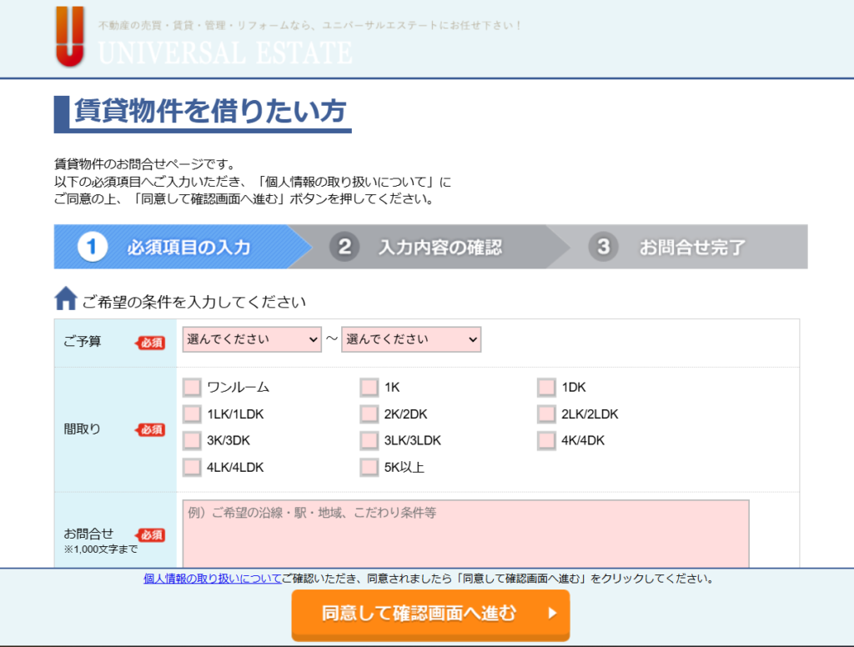Click the step 2 number circle
The width and height of the screenshot is (854, 647).
pyautogui.click(x=344, y=247)
